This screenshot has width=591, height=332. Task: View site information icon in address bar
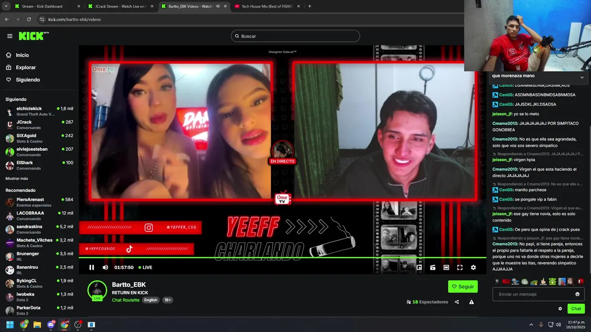tap(42, 19)
